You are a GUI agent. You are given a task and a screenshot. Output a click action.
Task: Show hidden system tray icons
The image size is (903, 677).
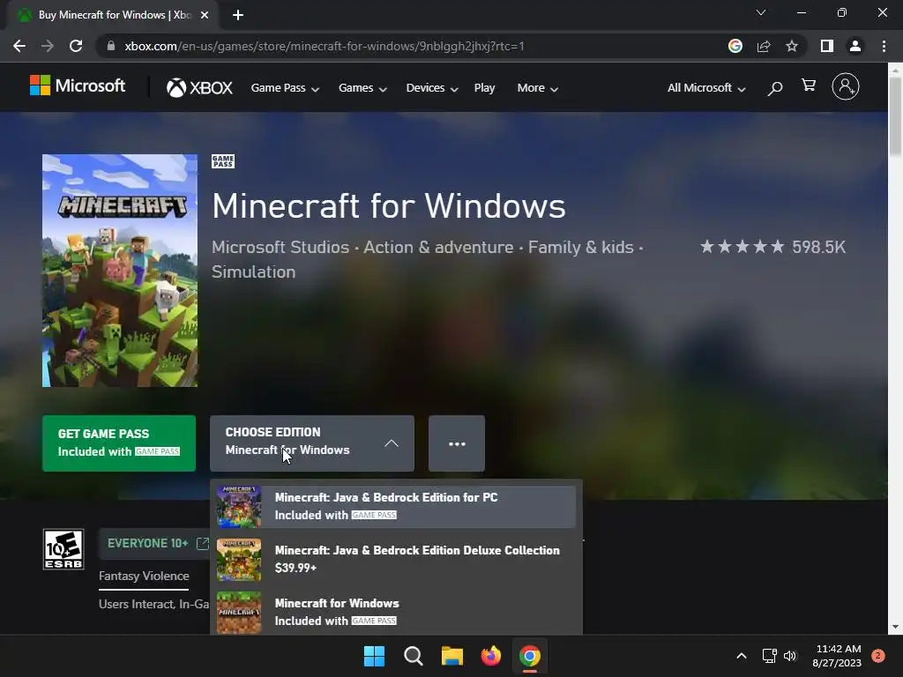click(x=742, y=656)
